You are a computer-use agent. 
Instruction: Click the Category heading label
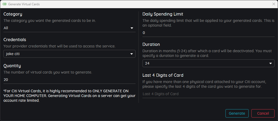(13, 14)
